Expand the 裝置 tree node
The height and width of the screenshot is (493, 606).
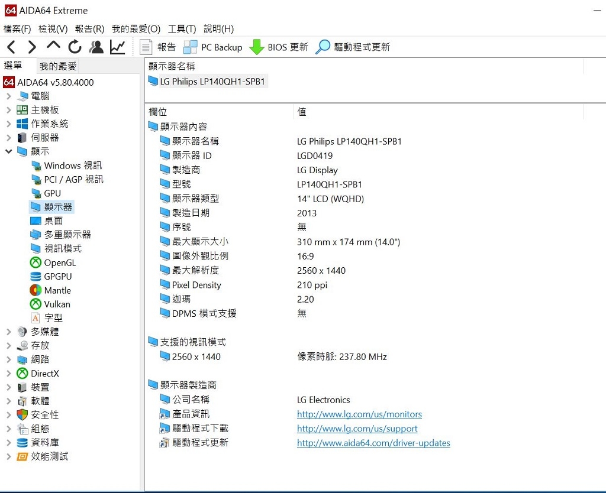(x=9, y=387)
